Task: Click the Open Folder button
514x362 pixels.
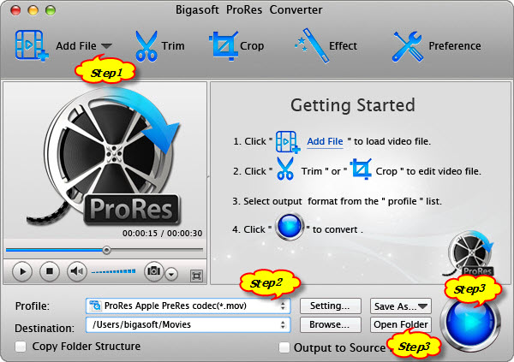Action: pyautogui.click(x=401, y=324)
